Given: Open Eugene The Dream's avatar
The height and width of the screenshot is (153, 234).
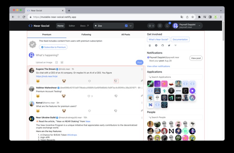Looking at the screenshot, I should [31, 70].
